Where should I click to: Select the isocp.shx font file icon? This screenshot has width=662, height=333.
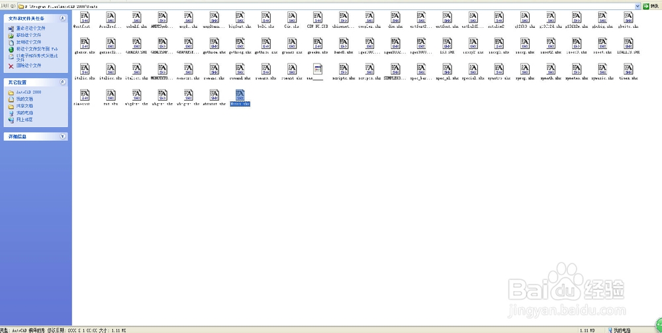(x=525, y=44)
